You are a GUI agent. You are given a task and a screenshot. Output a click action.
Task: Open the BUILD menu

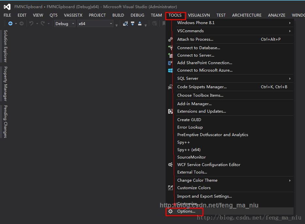(118, 15)
